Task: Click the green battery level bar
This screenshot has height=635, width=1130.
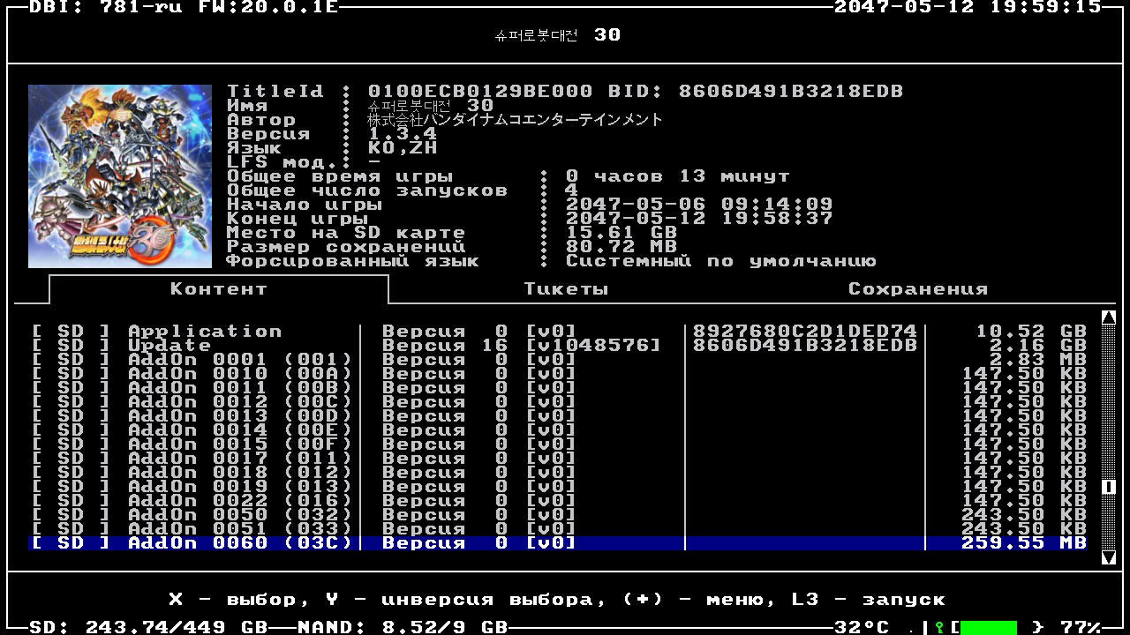Action: coord(988,627)
